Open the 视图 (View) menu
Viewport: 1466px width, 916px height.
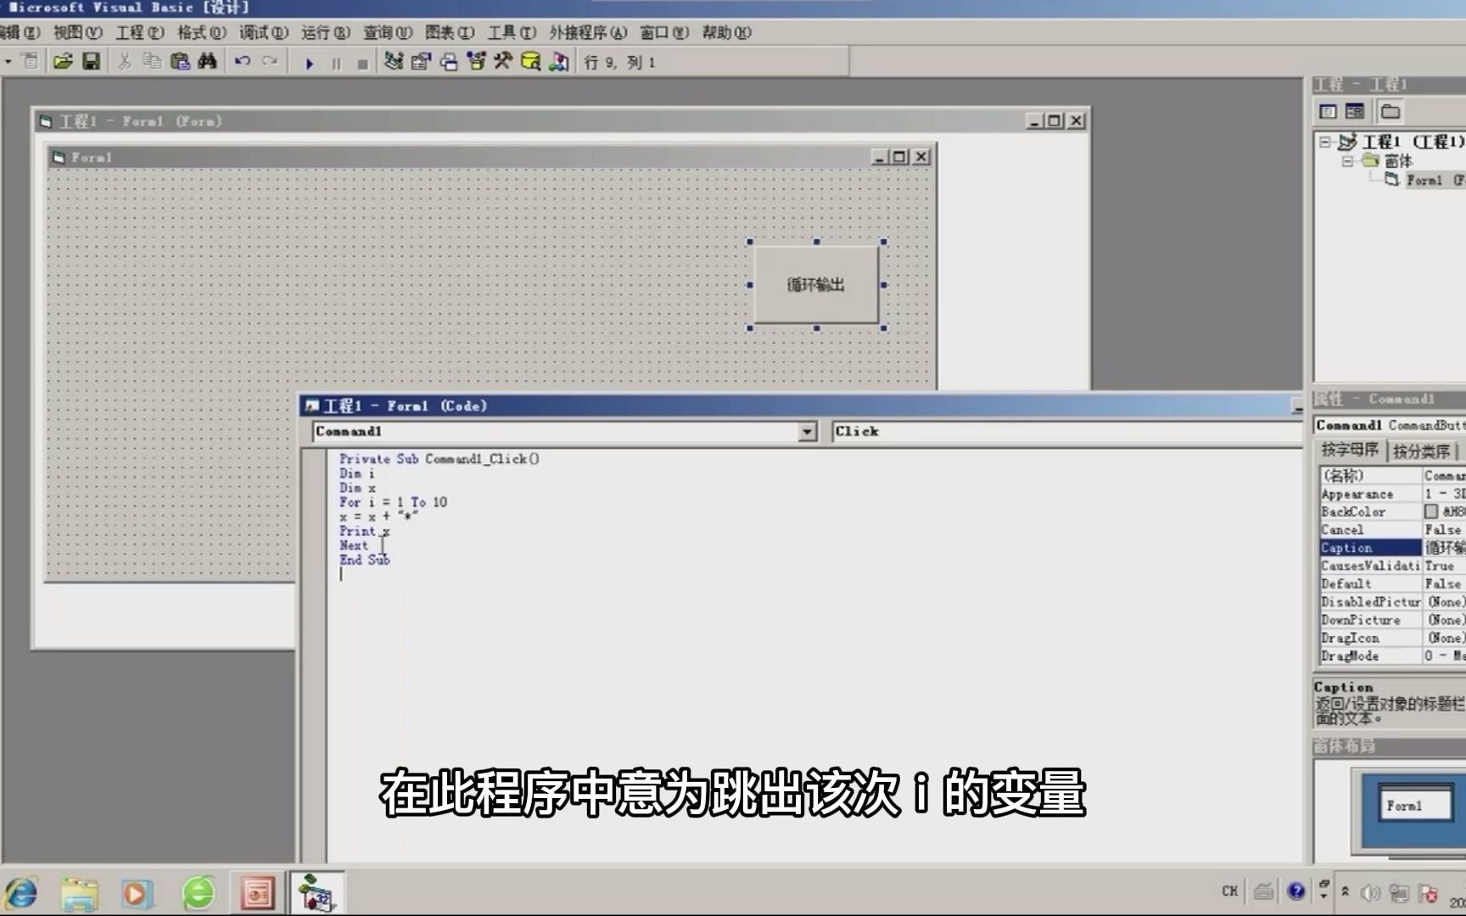coord(77,32)
